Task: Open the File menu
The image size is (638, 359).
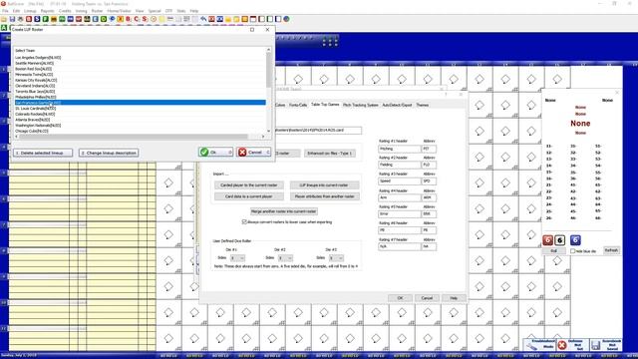Action: (5, 11)
